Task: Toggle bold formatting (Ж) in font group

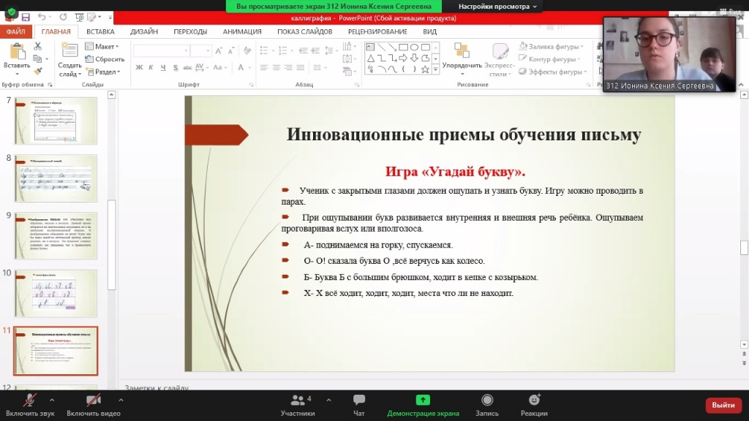Action: click(x=139, y=68)
